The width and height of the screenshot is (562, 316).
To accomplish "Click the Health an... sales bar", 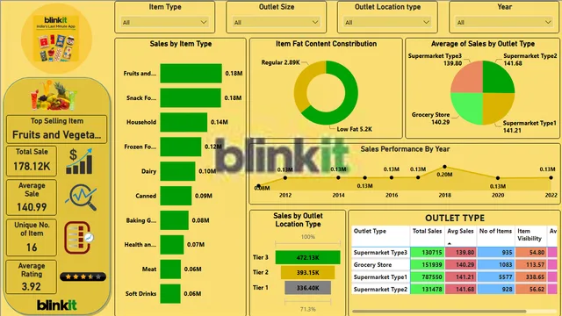I will [172, 245].
